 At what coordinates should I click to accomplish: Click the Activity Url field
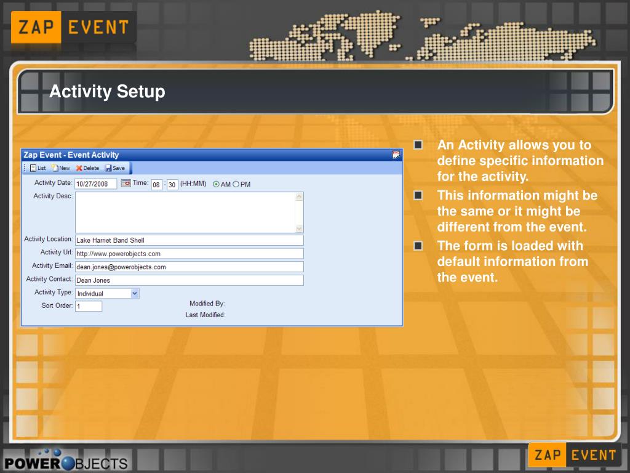coord(189,254)
